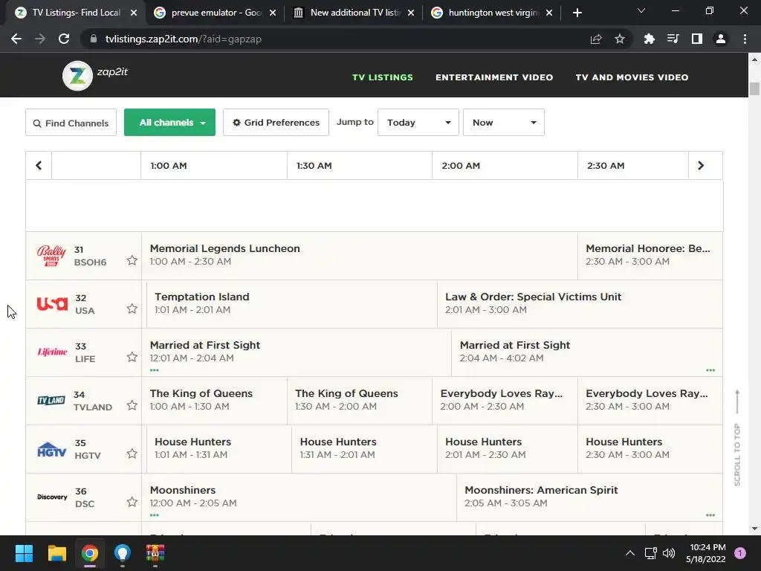Advance the grid with right arrow
This screenshot has height=571, width=761.
point(701,166)
